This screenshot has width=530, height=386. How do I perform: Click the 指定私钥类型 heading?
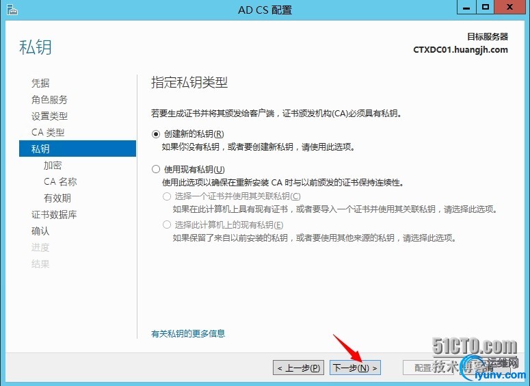pyautogui.click(x=189, y=82)
